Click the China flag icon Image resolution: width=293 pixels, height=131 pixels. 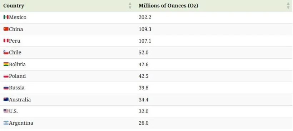6,29
